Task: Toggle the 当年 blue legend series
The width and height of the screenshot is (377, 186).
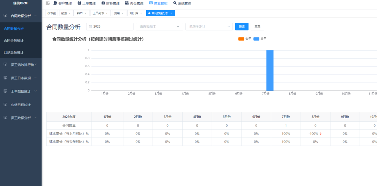Action: (x=257, y=39)
